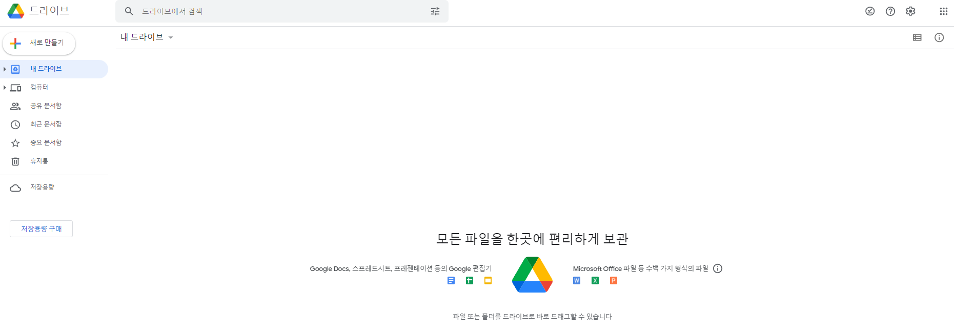
Task: Open the offline ready status icon
Action: [870, 11]
